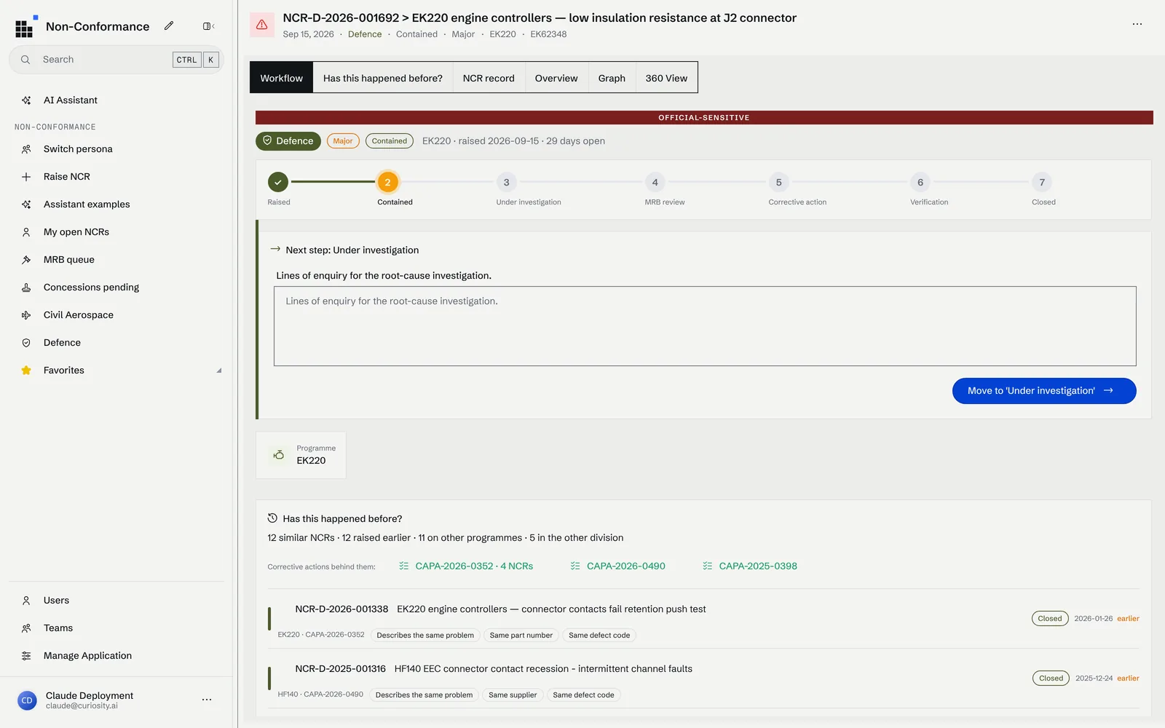Click the app grid logo icon
Screen dimensions: 1165x728
coord(25,27)
